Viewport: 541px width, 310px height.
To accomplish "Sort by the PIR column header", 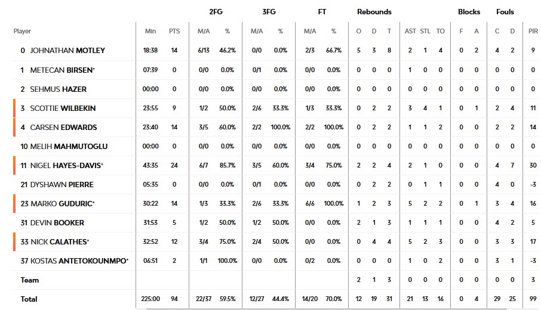I will click(x=533, y=31).
